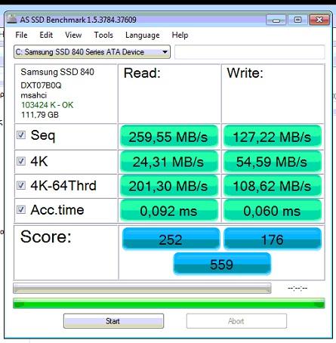Close the AS SSD Benchmark window

coord(319,20)
